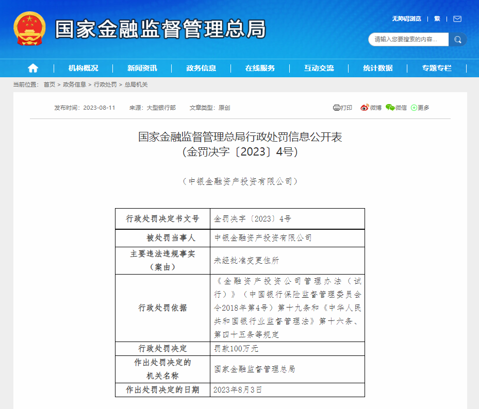Share via the WeChat icon
This screenshot has width=479, height=409.
(390, 108)
